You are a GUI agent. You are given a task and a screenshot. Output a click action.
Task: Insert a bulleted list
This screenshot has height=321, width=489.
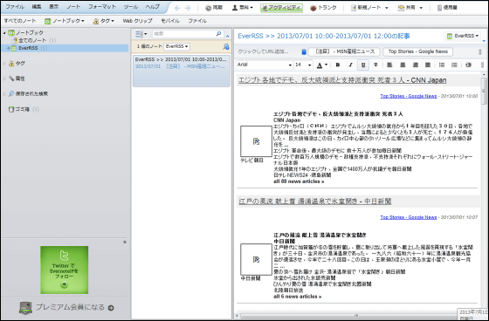tap(442, 65)
